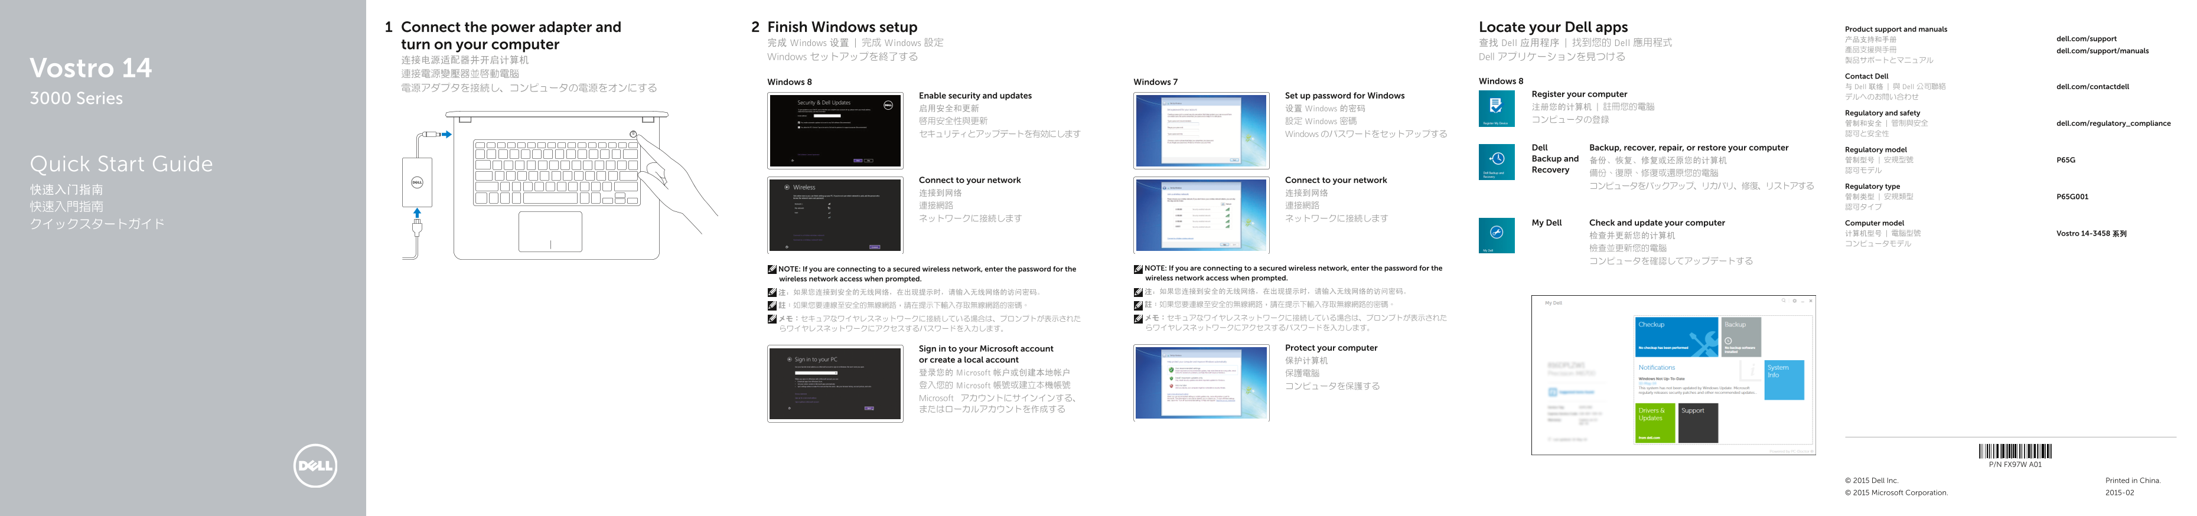The width and height of the screenshot is (2197, 516).
Task: Select the 'Finish Windows setup' heading
Action: click(842, 27)
